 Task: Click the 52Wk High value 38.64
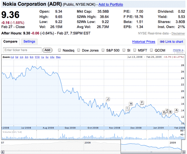point(104,17)
